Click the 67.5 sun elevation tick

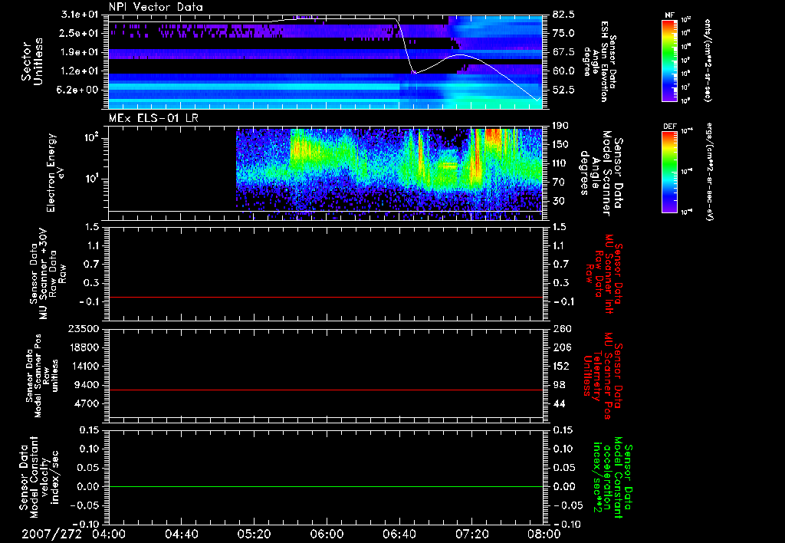point(563,51)
